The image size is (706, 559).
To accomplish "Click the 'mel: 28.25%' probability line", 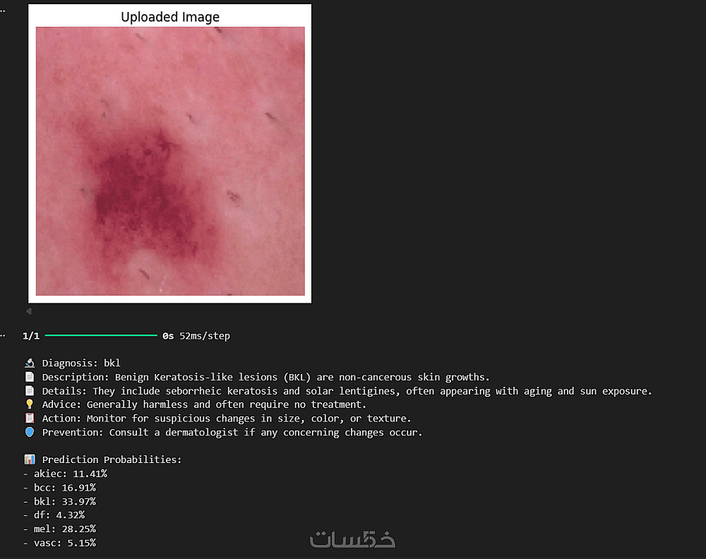I will coord(59,529).
